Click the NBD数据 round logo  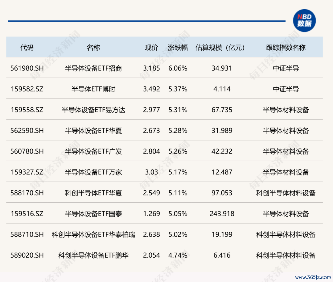click(304, 21)
